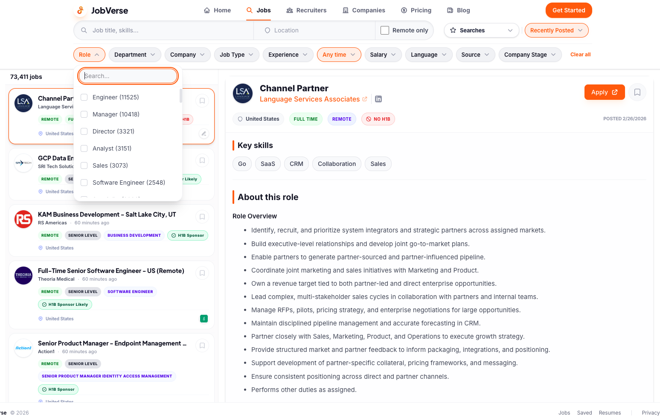Check the Software Engineer role filter
The image size is (660, 418).
point(84,182)
